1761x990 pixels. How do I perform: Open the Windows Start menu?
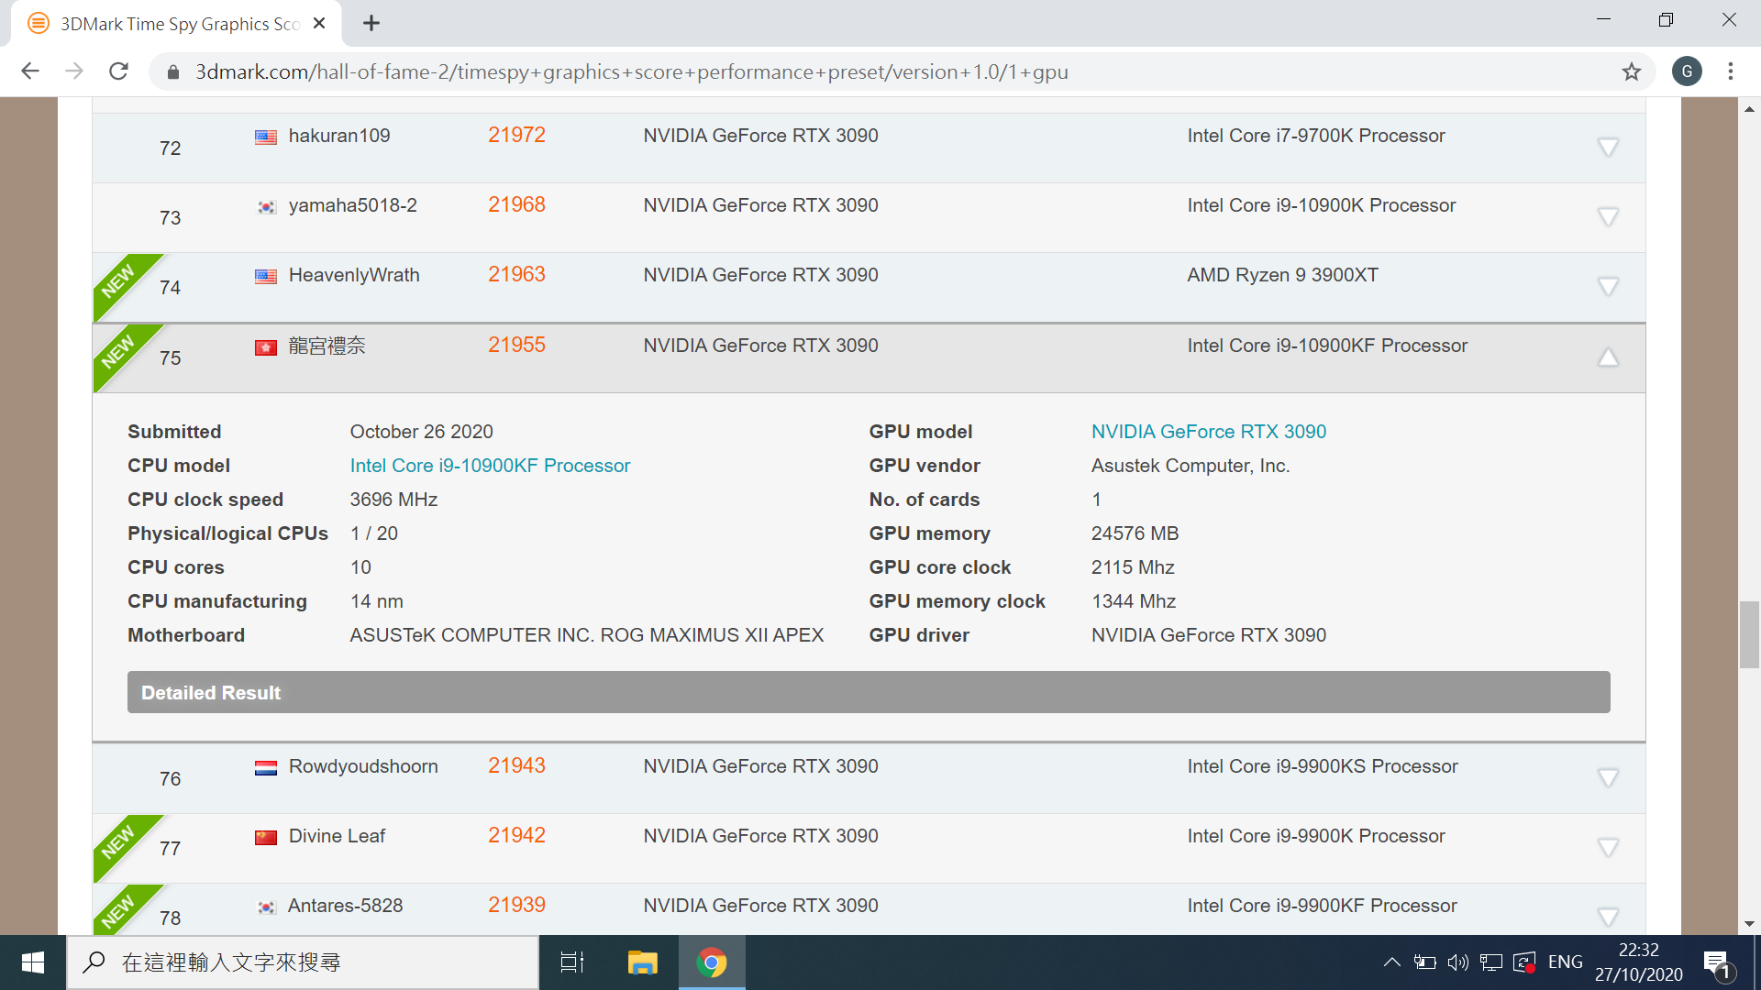33,962
